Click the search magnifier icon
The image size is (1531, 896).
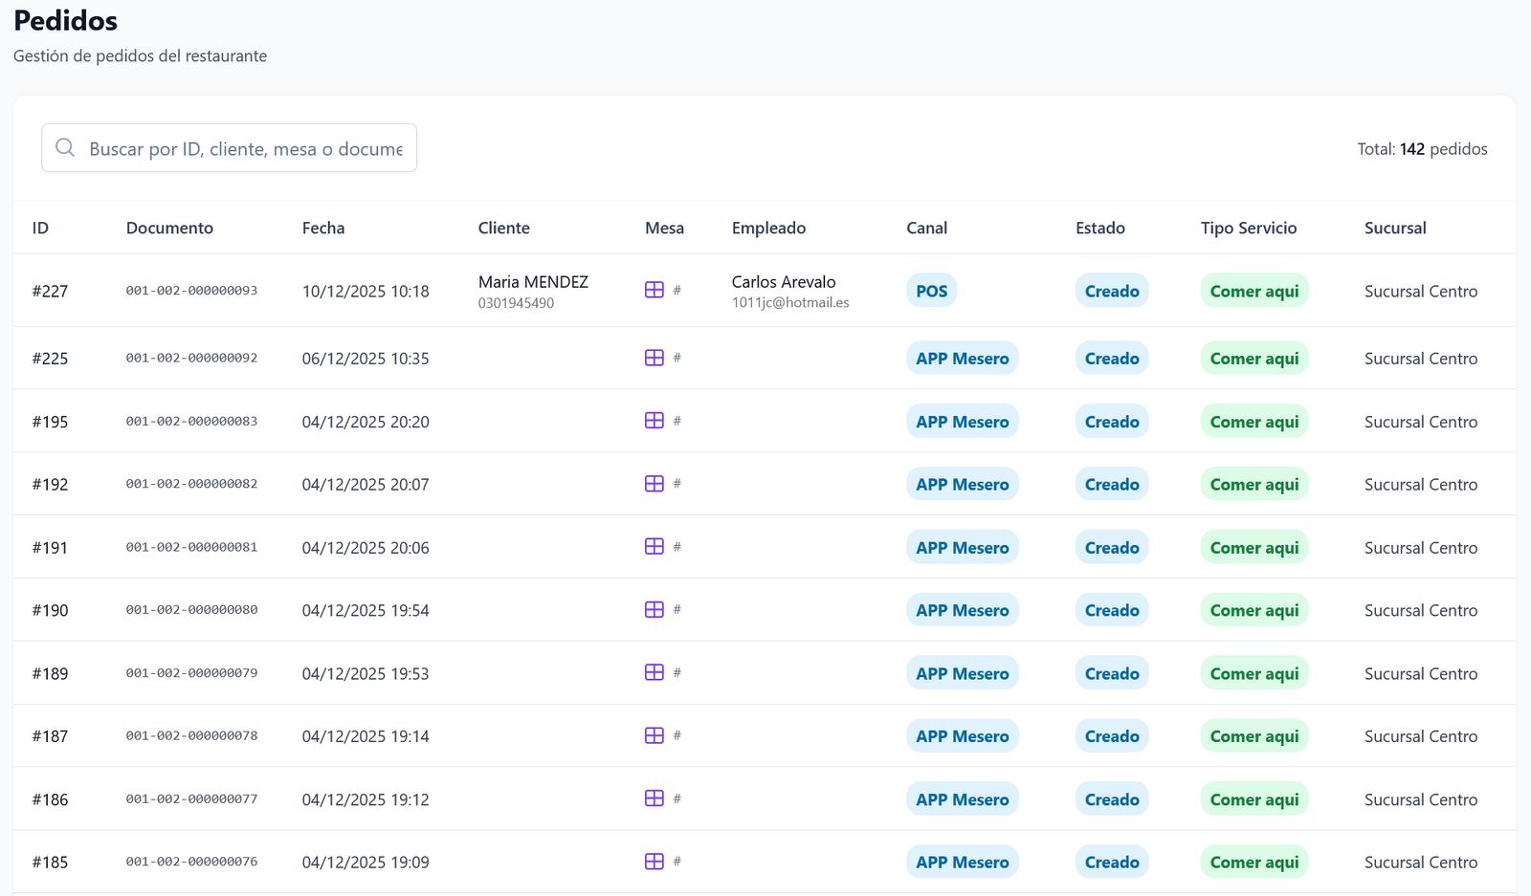coord(65,147)
